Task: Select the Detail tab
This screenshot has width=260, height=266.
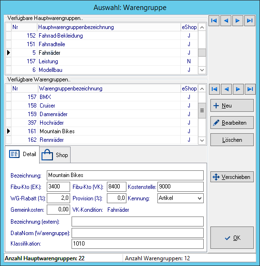Action: coord(22,154)
